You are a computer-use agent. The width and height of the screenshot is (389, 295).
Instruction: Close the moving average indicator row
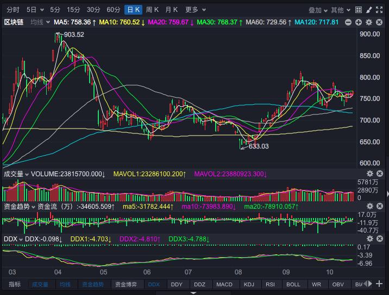pyautogui.click(x=379, y=23)
